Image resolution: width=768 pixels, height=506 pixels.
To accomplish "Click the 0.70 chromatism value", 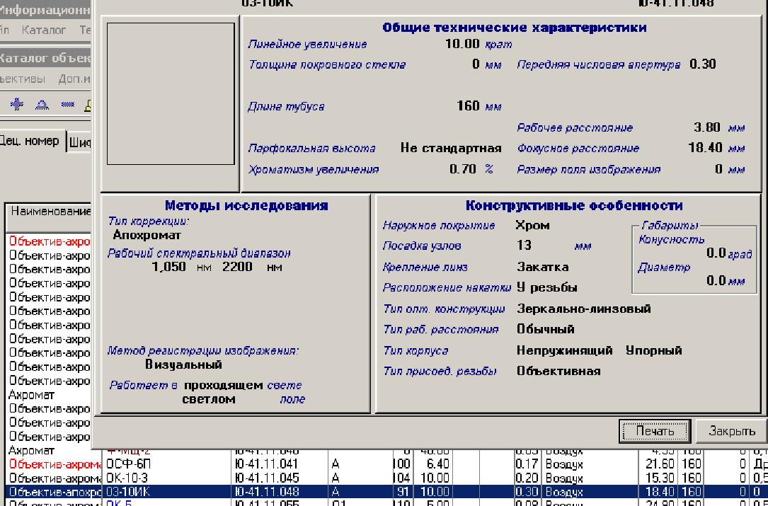I will [463, 169].
